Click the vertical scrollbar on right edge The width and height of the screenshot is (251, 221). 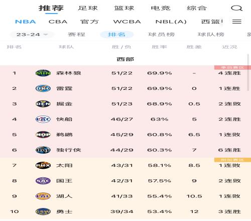pos(248,72)
